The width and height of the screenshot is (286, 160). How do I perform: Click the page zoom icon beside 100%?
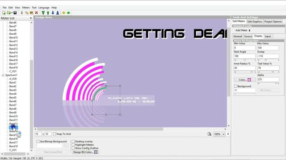pos(210,134)
